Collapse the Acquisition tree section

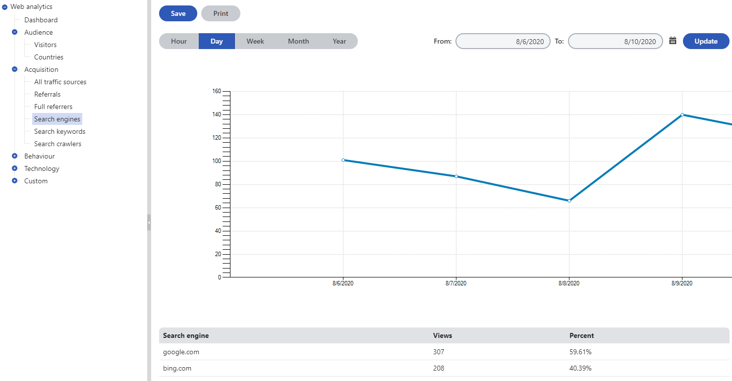pyautogui.click(x=15, y=69)
